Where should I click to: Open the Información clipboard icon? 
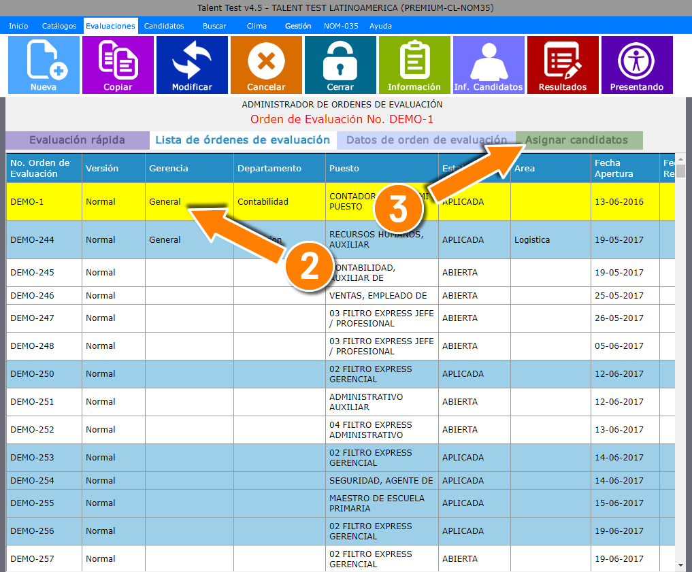click(414, 65)
